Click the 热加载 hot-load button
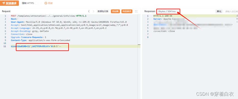This screenshot has width=238, height=99. 115,11
